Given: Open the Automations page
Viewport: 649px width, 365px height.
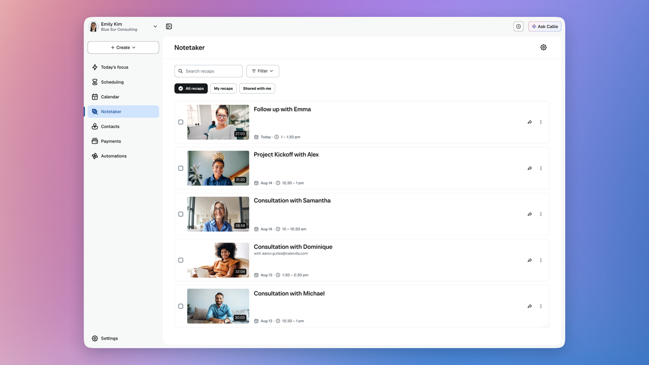Looking at the screenshot, I should pos(123,156).
